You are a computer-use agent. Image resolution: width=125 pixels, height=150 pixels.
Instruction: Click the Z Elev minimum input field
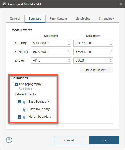(x=51, y=60)
